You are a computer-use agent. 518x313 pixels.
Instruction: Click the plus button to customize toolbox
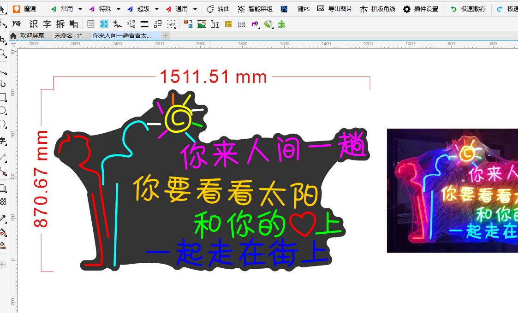(x=3, y=265)
